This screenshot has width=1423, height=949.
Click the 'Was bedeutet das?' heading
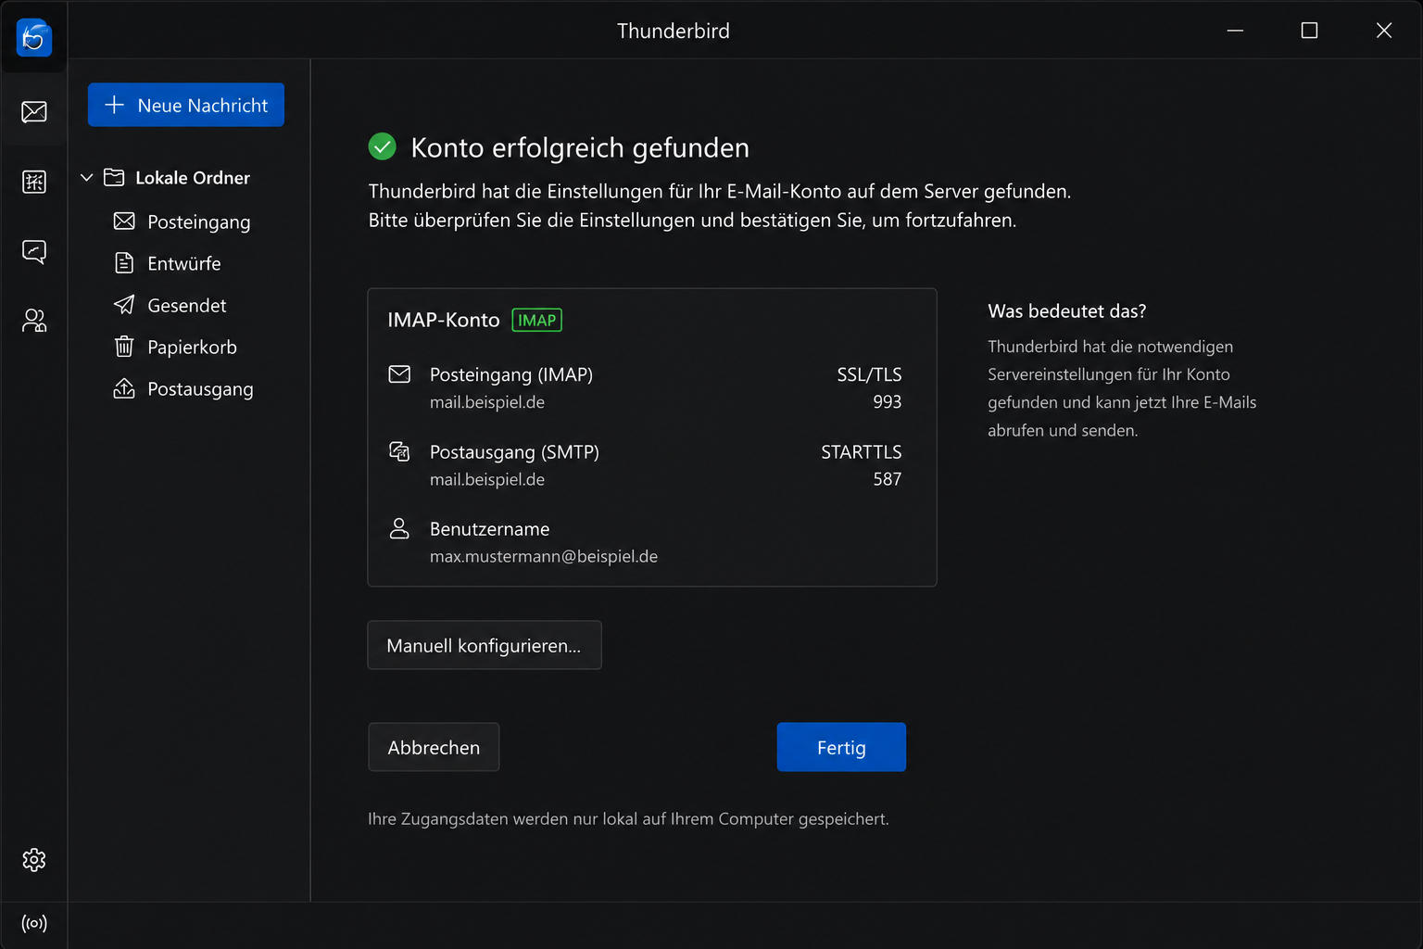pos(1067,311)
